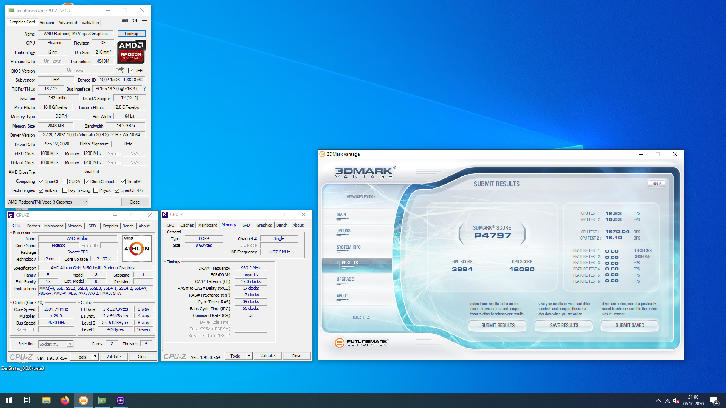726x408 pixels.
Task: Open OPTIONS in 3DMark Vantage sidebar
Action: [343, 231]
